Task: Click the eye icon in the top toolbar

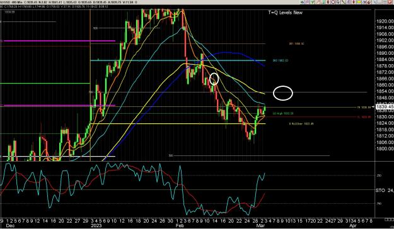Action: 303,3
